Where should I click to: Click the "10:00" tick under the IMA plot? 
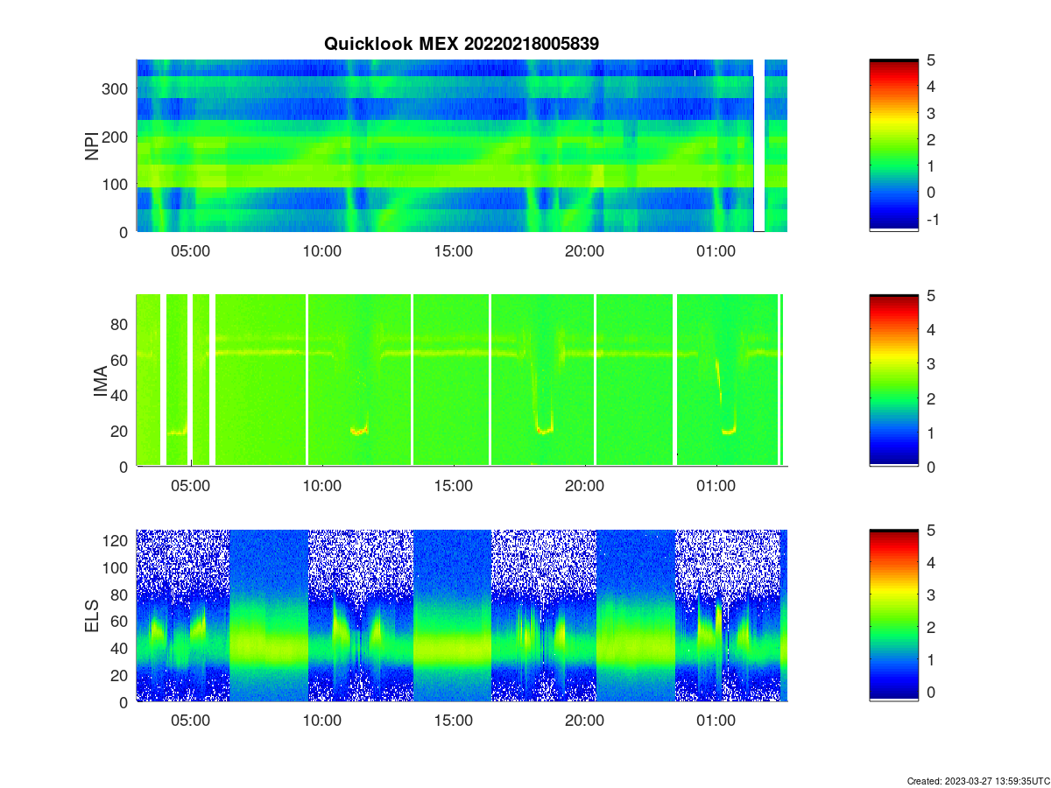322,486
